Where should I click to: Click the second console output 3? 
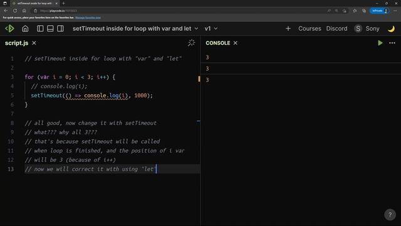tap(207, 68)
